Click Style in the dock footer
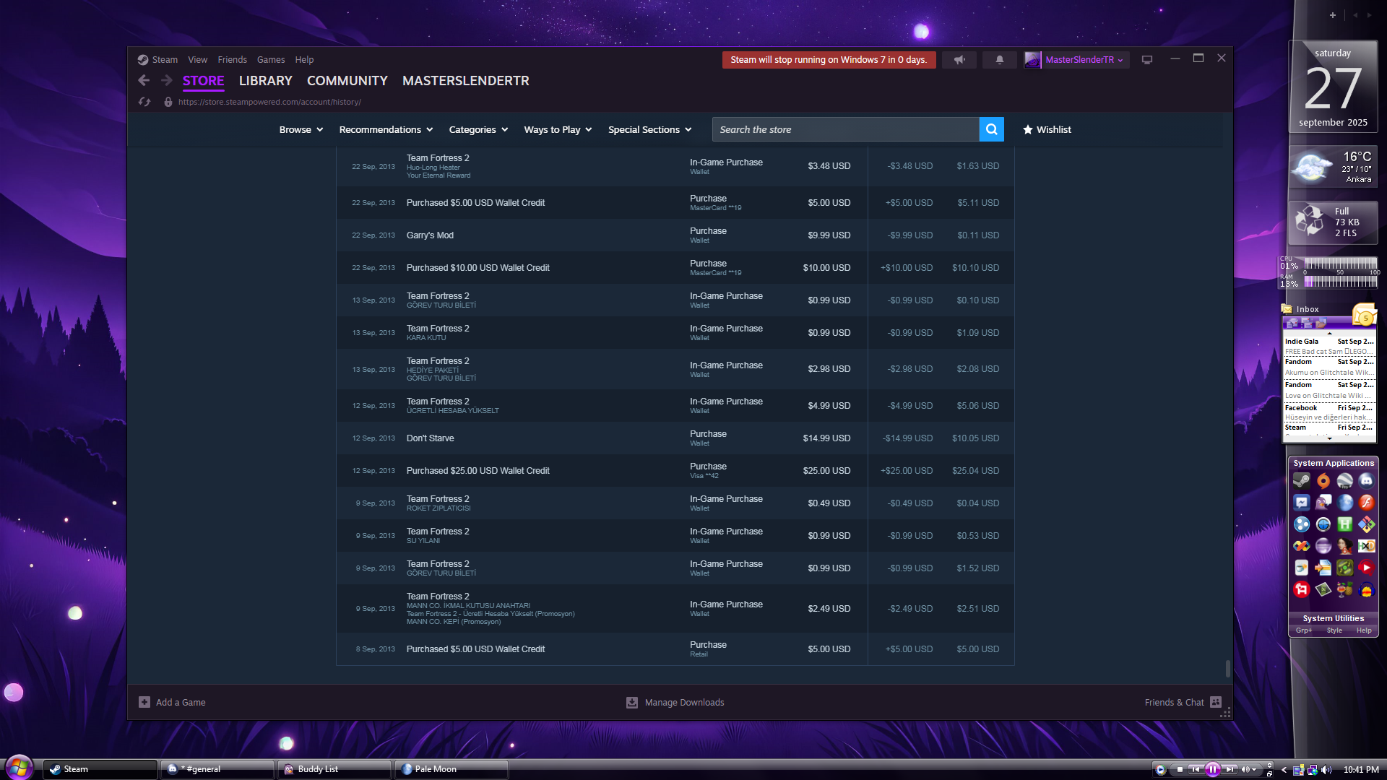 click(x=1334, y=630)
